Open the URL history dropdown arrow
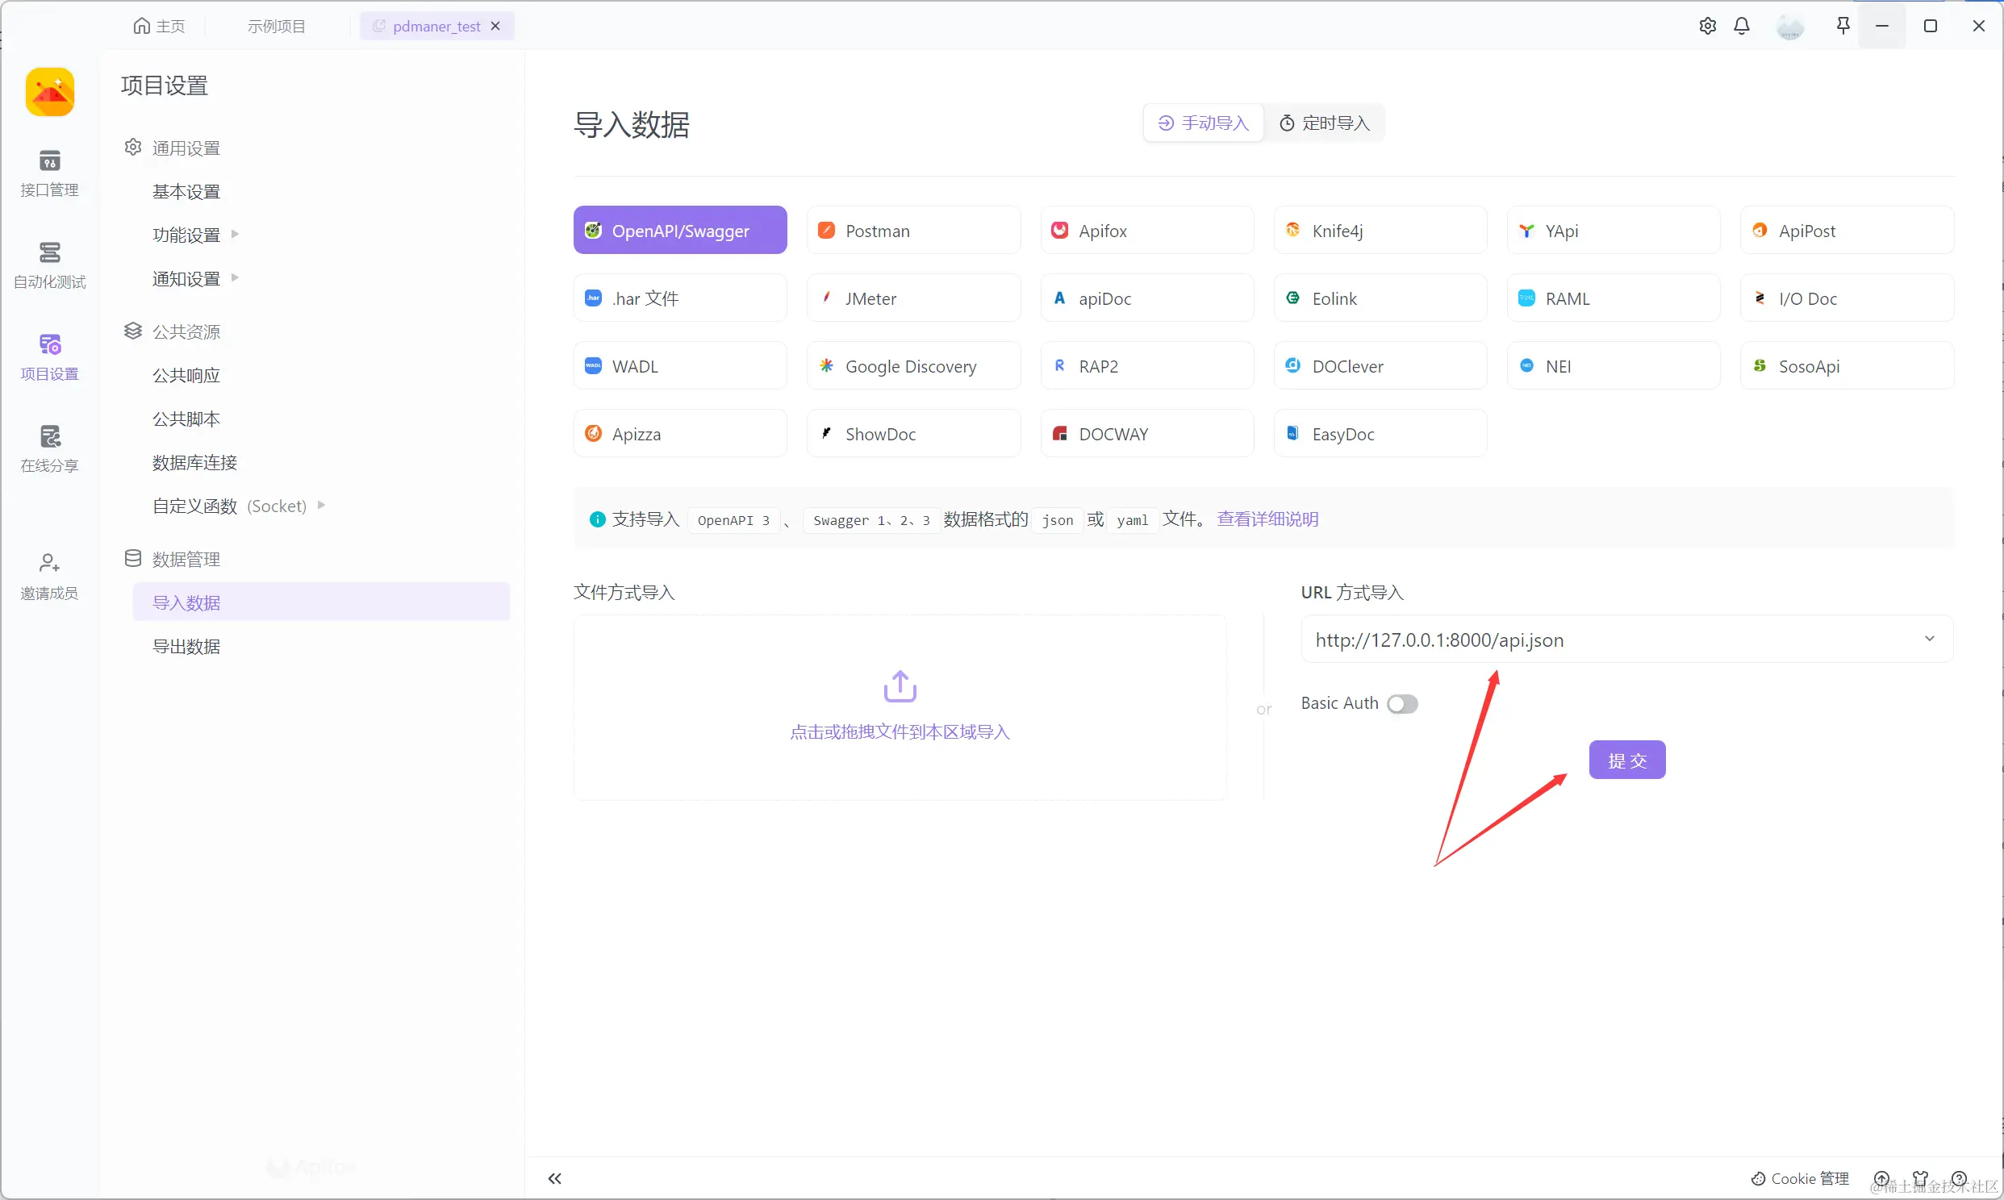The width and height of the screenshot is (2004, 1200). 1930,639
